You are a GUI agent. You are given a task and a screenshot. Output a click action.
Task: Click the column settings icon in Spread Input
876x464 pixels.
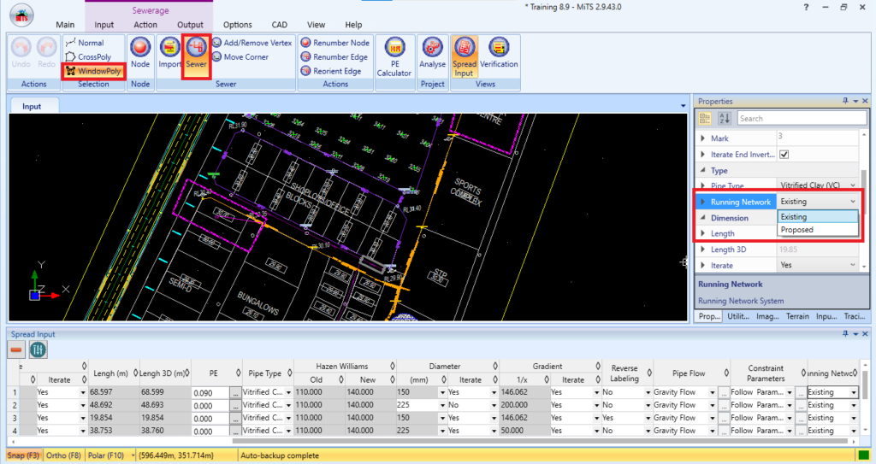coord(38,350)
